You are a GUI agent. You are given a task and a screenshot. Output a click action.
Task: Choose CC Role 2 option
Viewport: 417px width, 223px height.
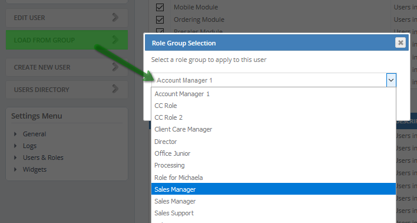coord(273,117)
